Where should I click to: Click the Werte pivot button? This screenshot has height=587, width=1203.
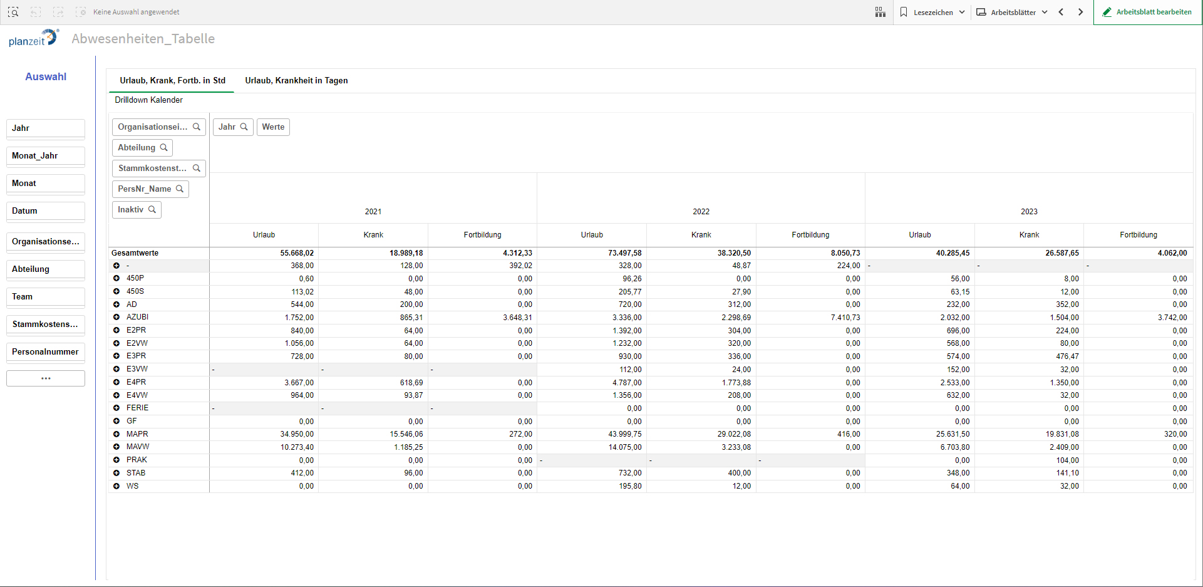point(273,127)
